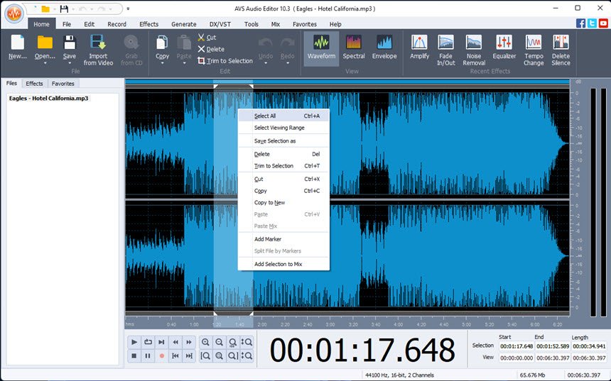Open the Facebook link icon
The height and width of the screenshot is (381, 611).
click(x=580, y=23)
